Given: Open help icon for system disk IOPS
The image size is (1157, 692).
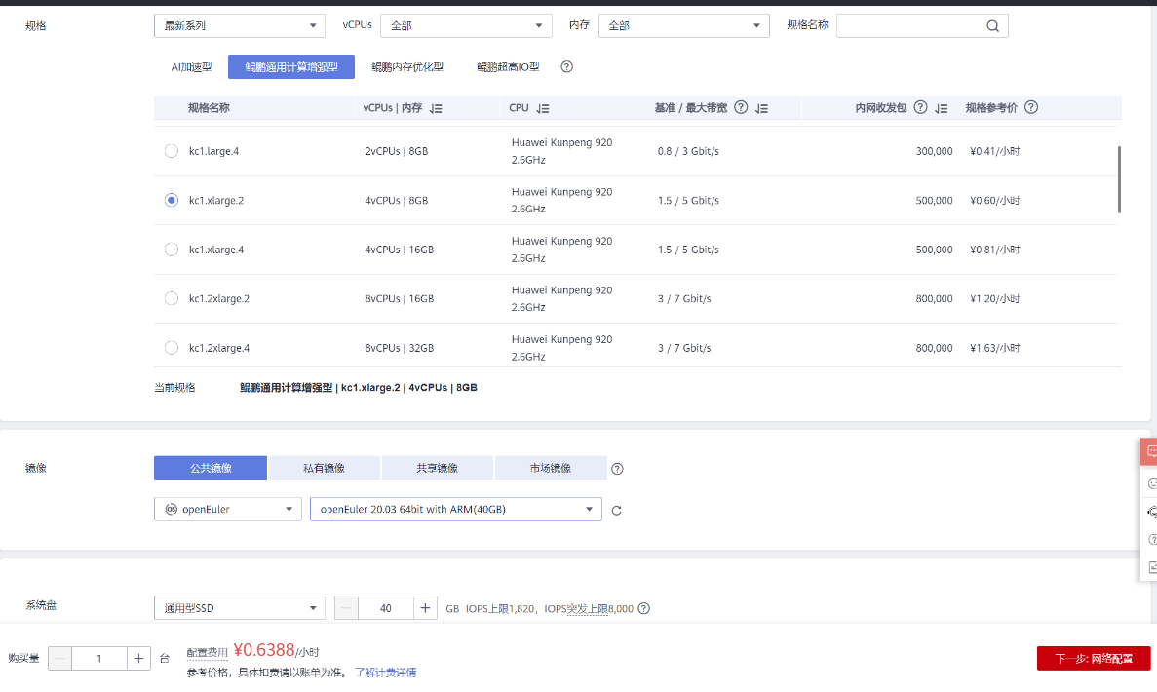Looking at the screenshot, I should [643, 608].
